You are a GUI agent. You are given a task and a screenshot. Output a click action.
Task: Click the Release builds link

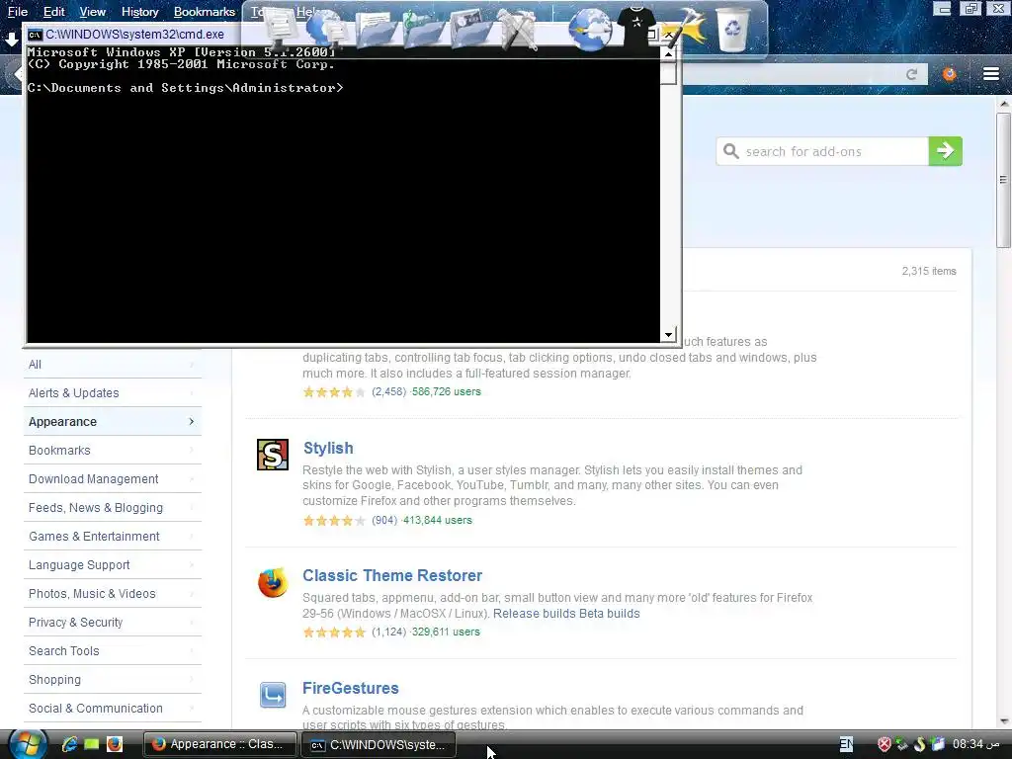pyautogui.click(x=535, y=613)
